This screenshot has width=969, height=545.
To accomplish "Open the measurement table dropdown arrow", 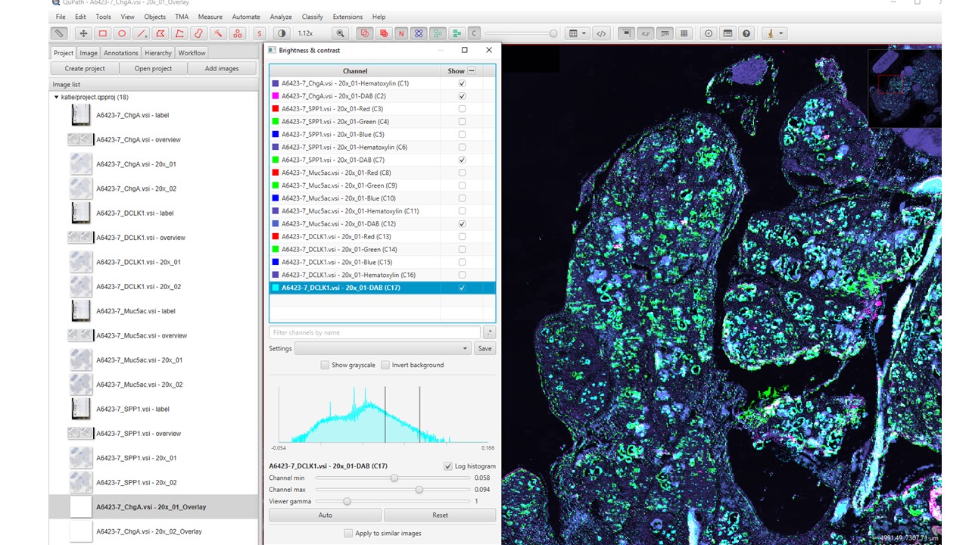I will coord(583,33).
